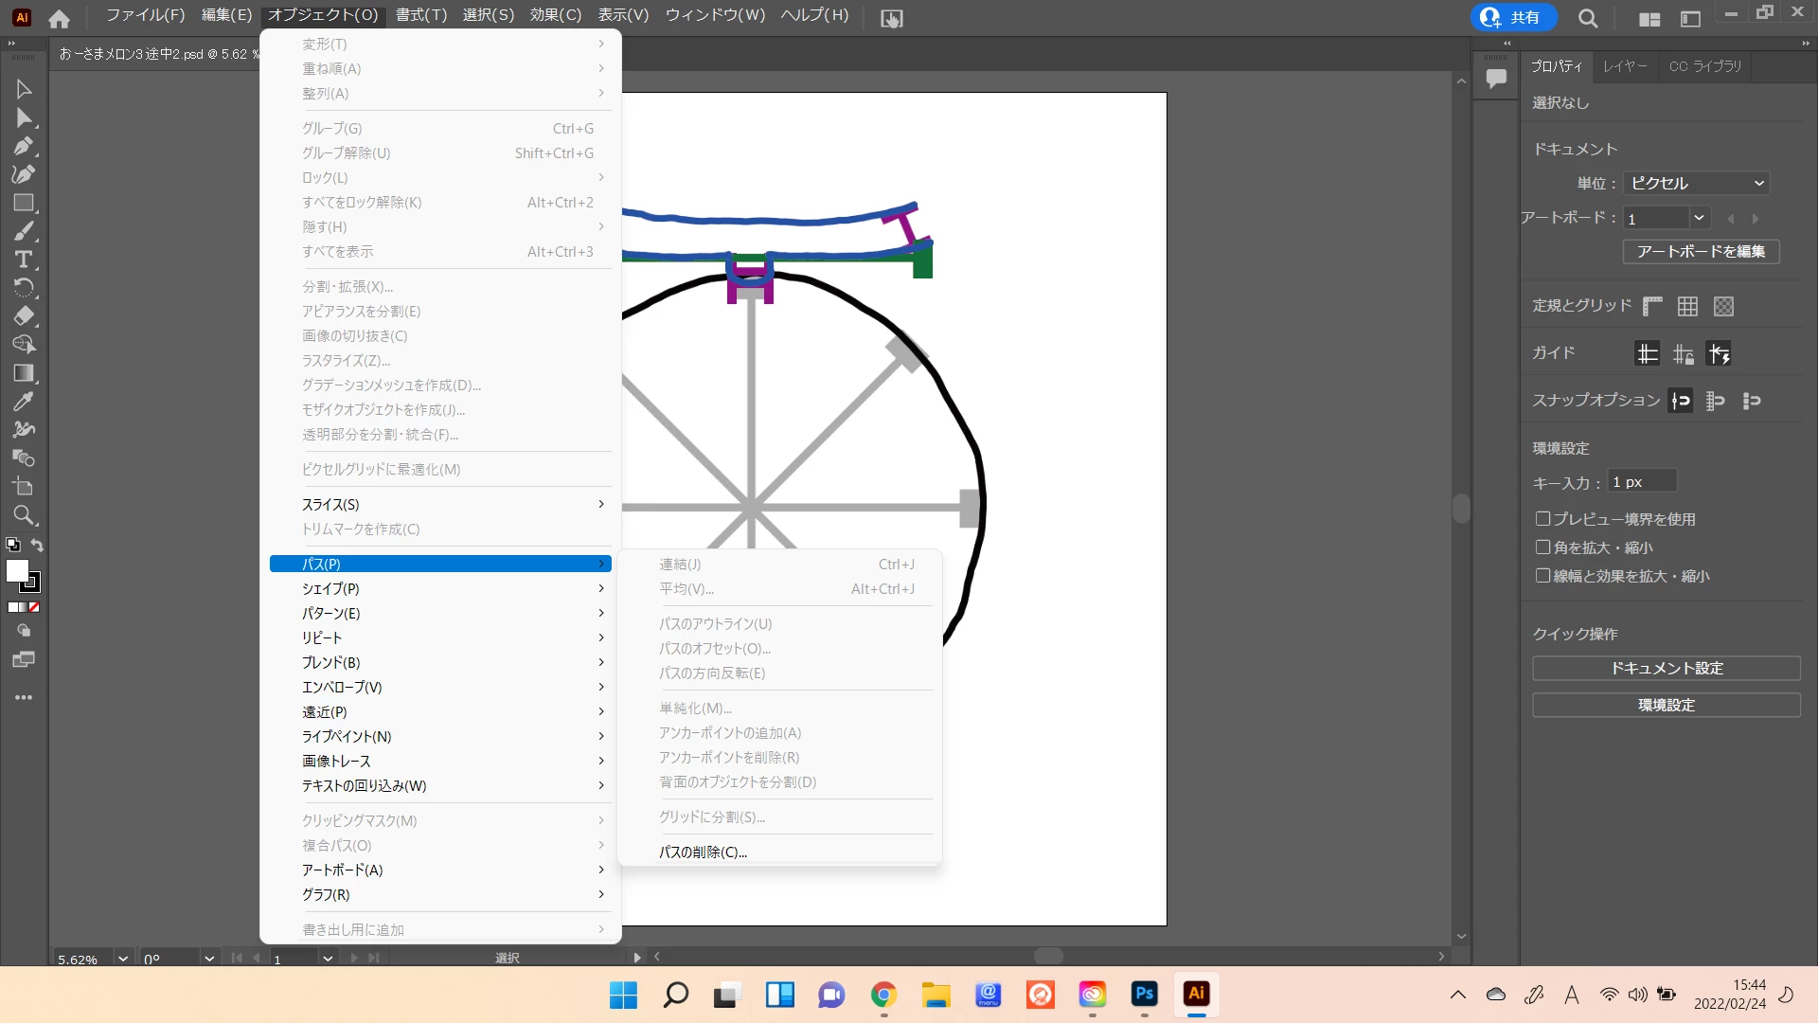1818x1023 pixels.
Task: Select the Pen tool in toolbar
Action: [x=24, y=146]
